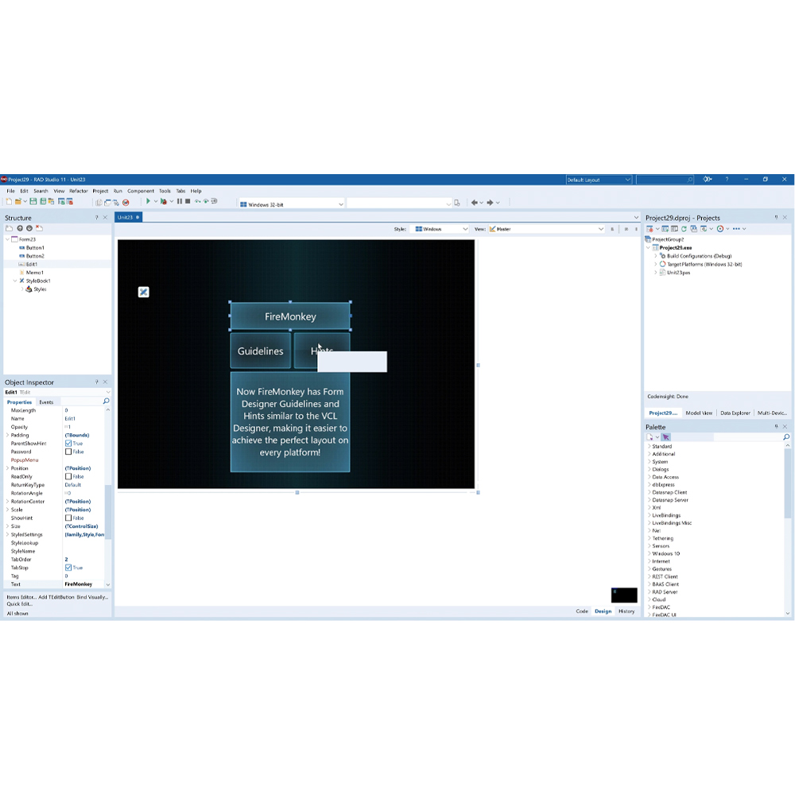Open the Edit1 TEdit component selector dropdown

coord(107,392)
